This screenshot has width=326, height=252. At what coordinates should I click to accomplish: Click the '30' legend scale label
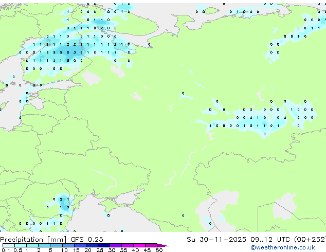112,250
